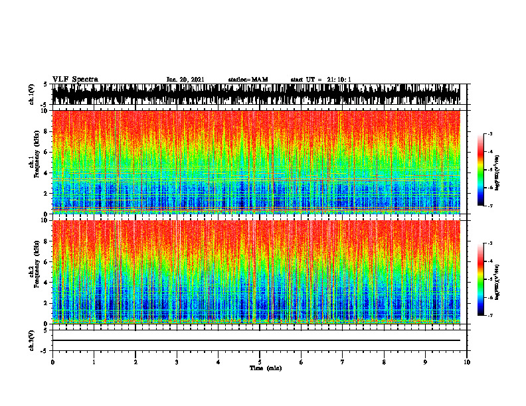This screenshot has height=406, width=526.
Task: Click the "-7" tick on ch.2 colorbar
Action: click(x=490, y=316)
